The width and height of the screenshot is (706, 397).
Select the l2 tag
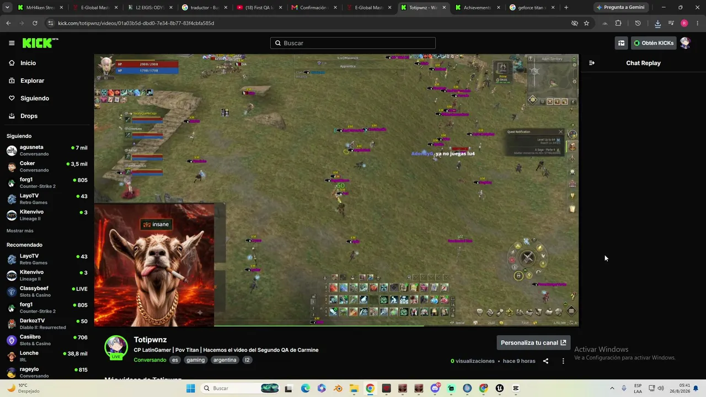tap(247, 360)
